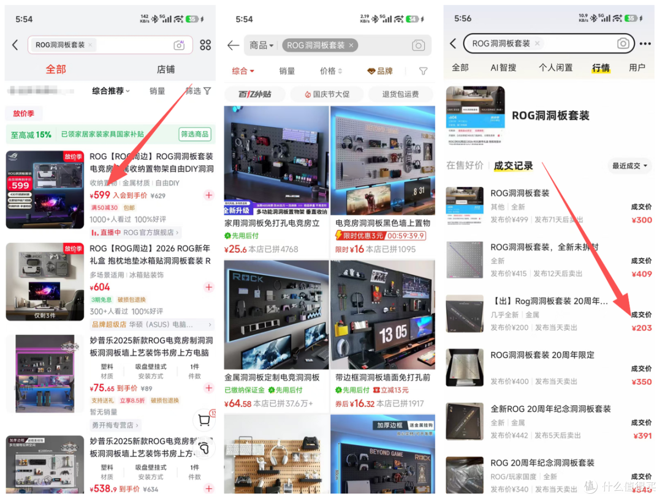The image size is (662, 500).
Task: Select 品牌 filter with diamond icon
Action: (380, 71)
